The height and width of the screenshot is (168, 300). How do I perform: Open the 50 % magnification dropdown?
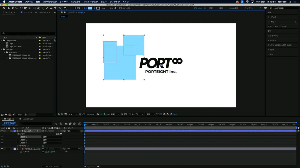73,114
